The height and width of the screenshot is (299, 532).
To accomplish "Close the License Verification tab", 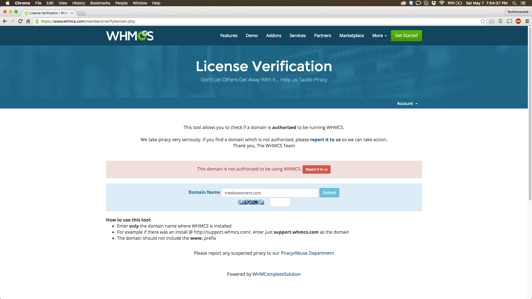I will pos(72,13).
